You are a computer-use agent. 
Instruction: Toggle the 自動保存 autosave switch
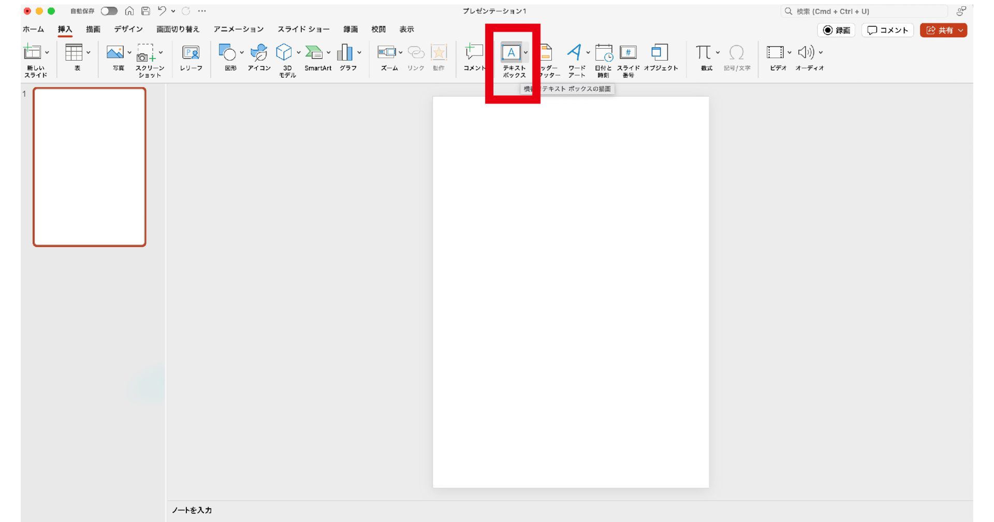(x=109, y=11)
